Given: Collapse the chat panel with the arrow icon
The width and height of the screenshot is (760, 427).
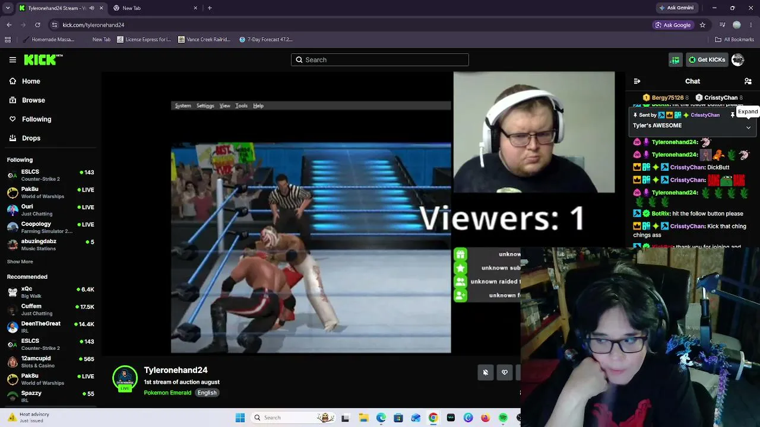Looking at the screenshot, I should click(637, 81).
